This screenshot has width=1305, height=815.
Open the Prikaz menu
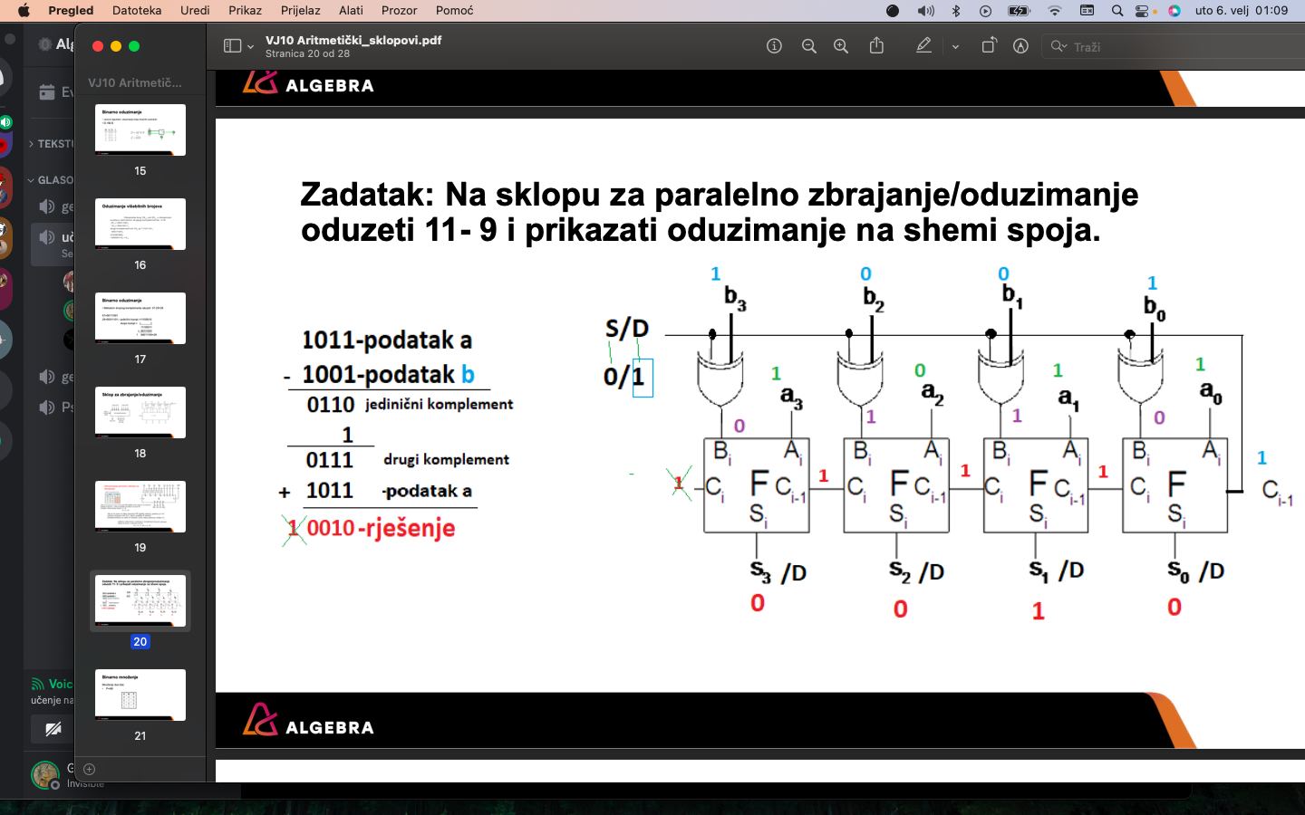245,11
